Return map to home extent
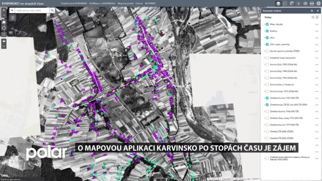322x181 pixels. pos(4,22)
